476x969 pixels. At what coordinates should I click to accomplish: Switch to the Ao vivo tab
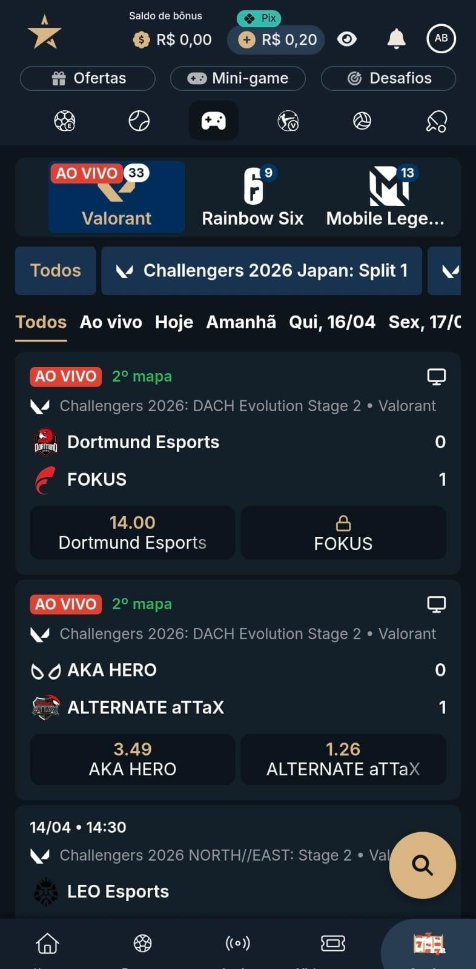[x=111, y=322]
